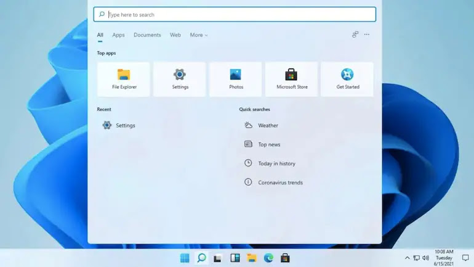Open the Windows Start button in taskbar
This screenshot has height=267, width=474.
point(185,258)
